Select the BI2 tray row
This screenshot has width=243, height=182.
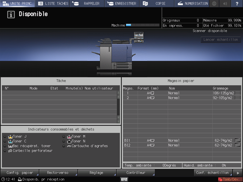(182, 145)
